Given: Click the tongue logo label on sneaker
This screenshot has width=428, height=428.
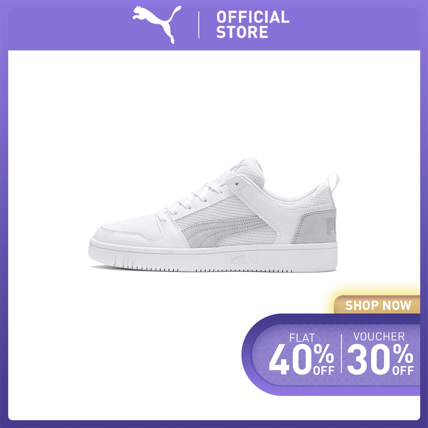Looking at the screenshot, I should pos(238,165).
